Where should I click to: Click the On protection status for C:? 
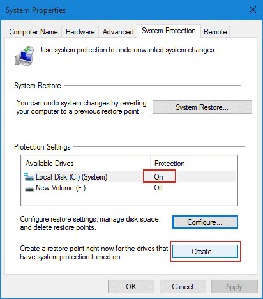pyautogui.click(x=159, y=177)
